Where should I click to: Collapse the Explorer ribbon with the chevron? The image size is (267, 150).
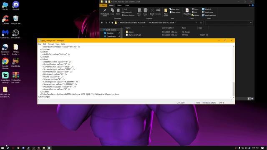(249, 5)
